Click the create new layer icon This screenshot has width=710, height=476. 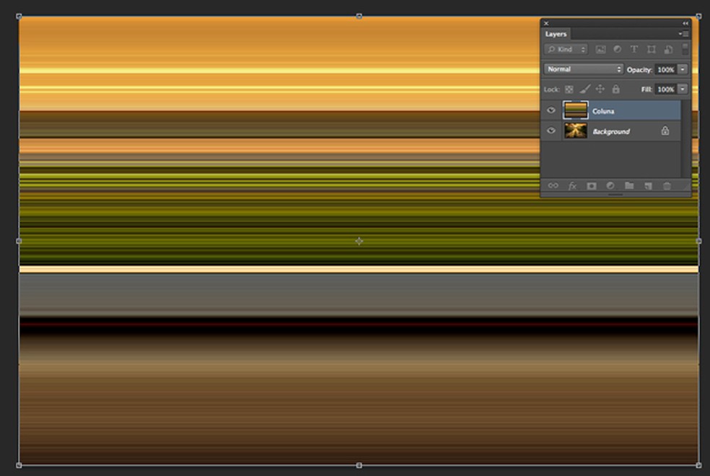(x=648, y=186)
